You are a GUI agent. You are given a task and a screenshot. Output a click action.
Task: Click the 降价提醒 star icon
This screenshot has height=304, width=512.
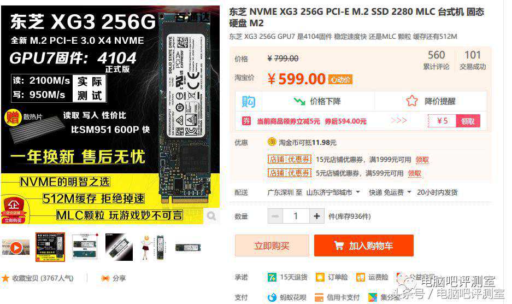pos(412,101)
